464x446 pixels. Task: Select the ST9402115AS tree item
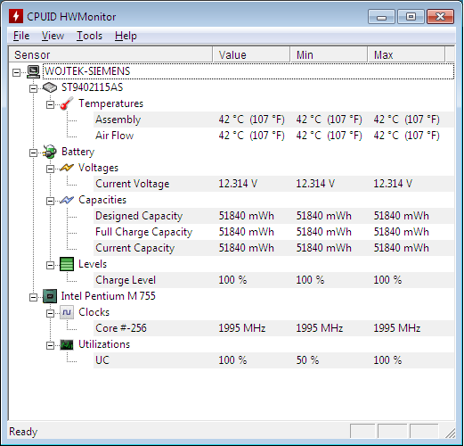tap(92, 87)
